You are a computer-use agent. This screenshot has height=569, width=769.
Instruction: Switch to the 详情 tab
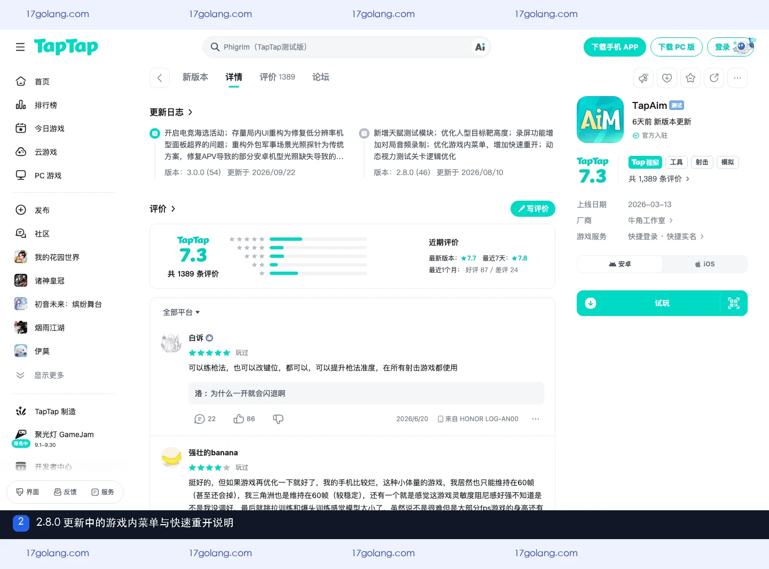tap(234, 77)
